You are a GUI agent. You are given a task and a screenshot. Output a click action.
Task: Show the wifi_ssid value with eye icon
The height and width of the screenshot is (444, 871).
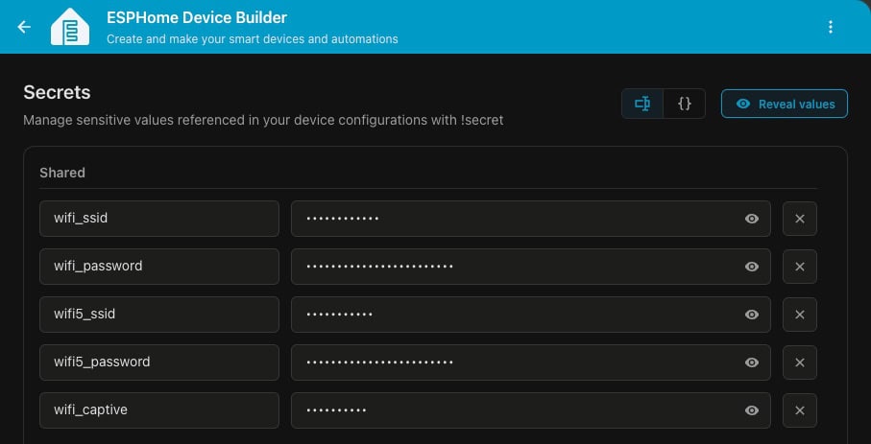point(752,219)
